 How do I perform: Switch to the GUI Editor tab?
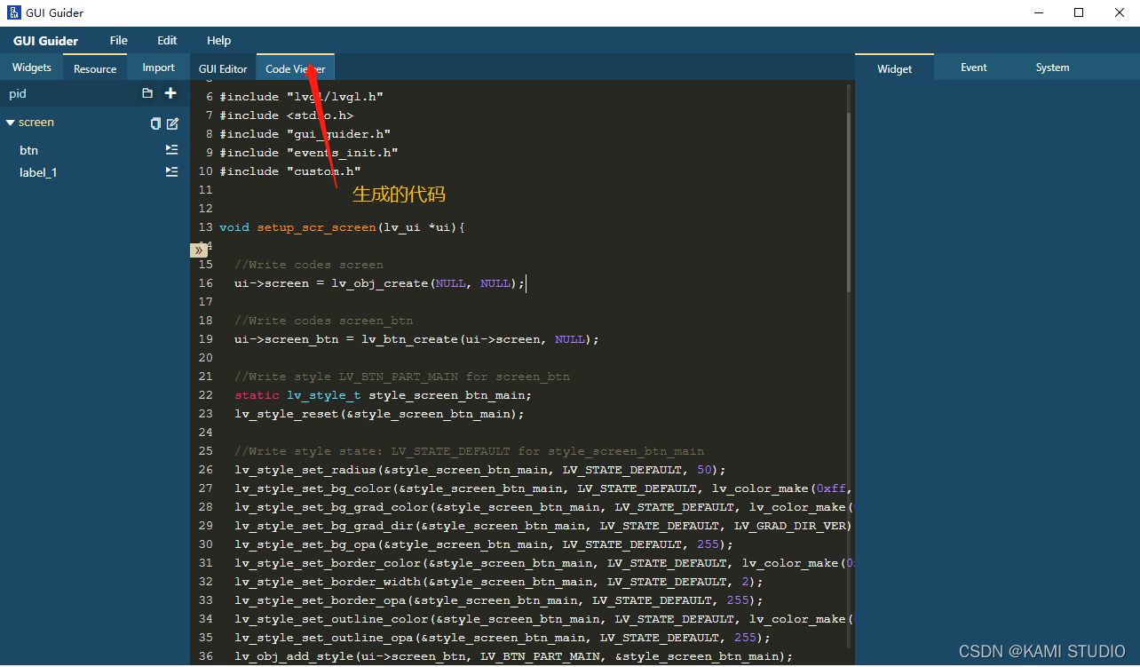[223, 68]
